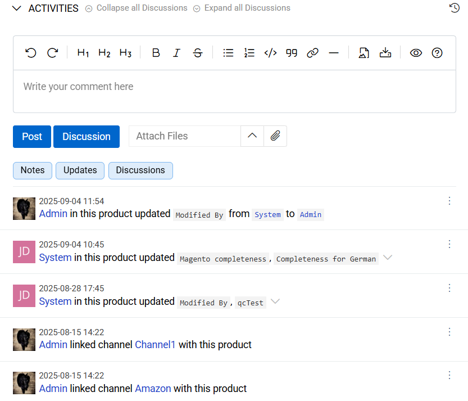This screenshot has height=401, width=468.
Task: Insert an image file into the comment
Action: 364,53
